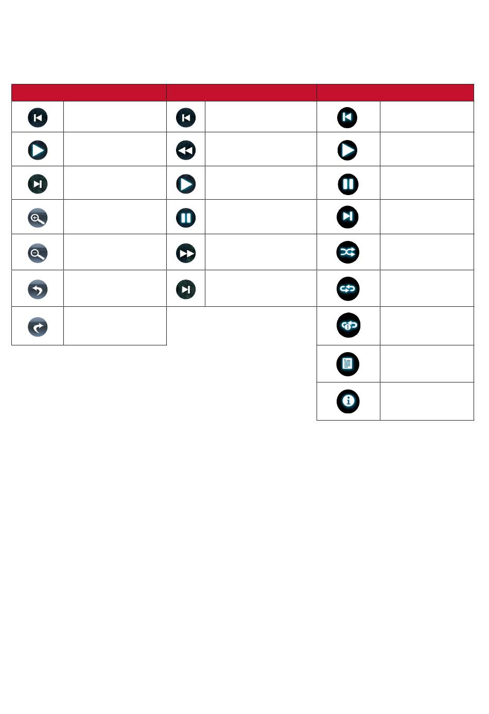Click the zoom in magnifier icon
Viewport: 489px width, 714px height.
click(38, 218)
